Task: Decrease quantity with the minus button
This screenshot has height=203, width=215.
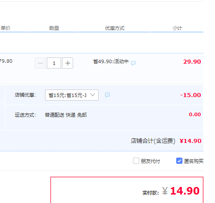Action: pyautogui.click(x=40, y=63)
